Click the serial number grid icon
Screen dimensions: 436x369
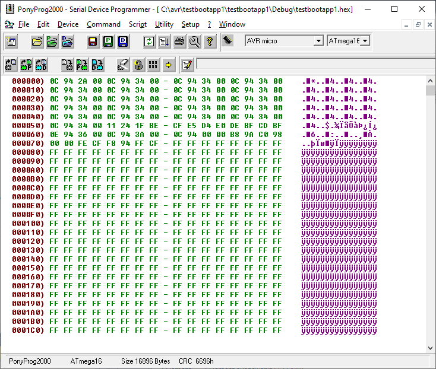coord(153,65)
